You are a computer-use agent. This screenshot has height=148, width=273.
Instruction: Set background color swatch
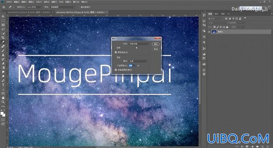tap(4, 115)
